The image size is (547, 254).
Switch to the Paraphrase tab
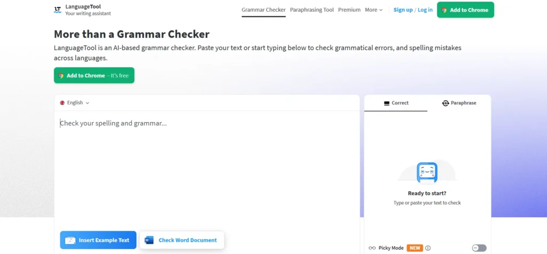click(458, 103)
